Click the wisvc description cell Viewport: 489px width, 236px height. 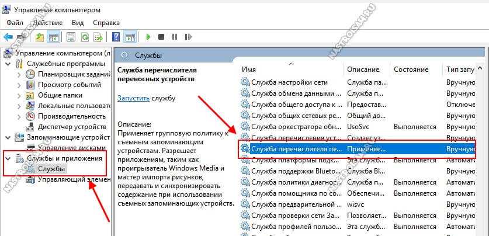(356, 204)
